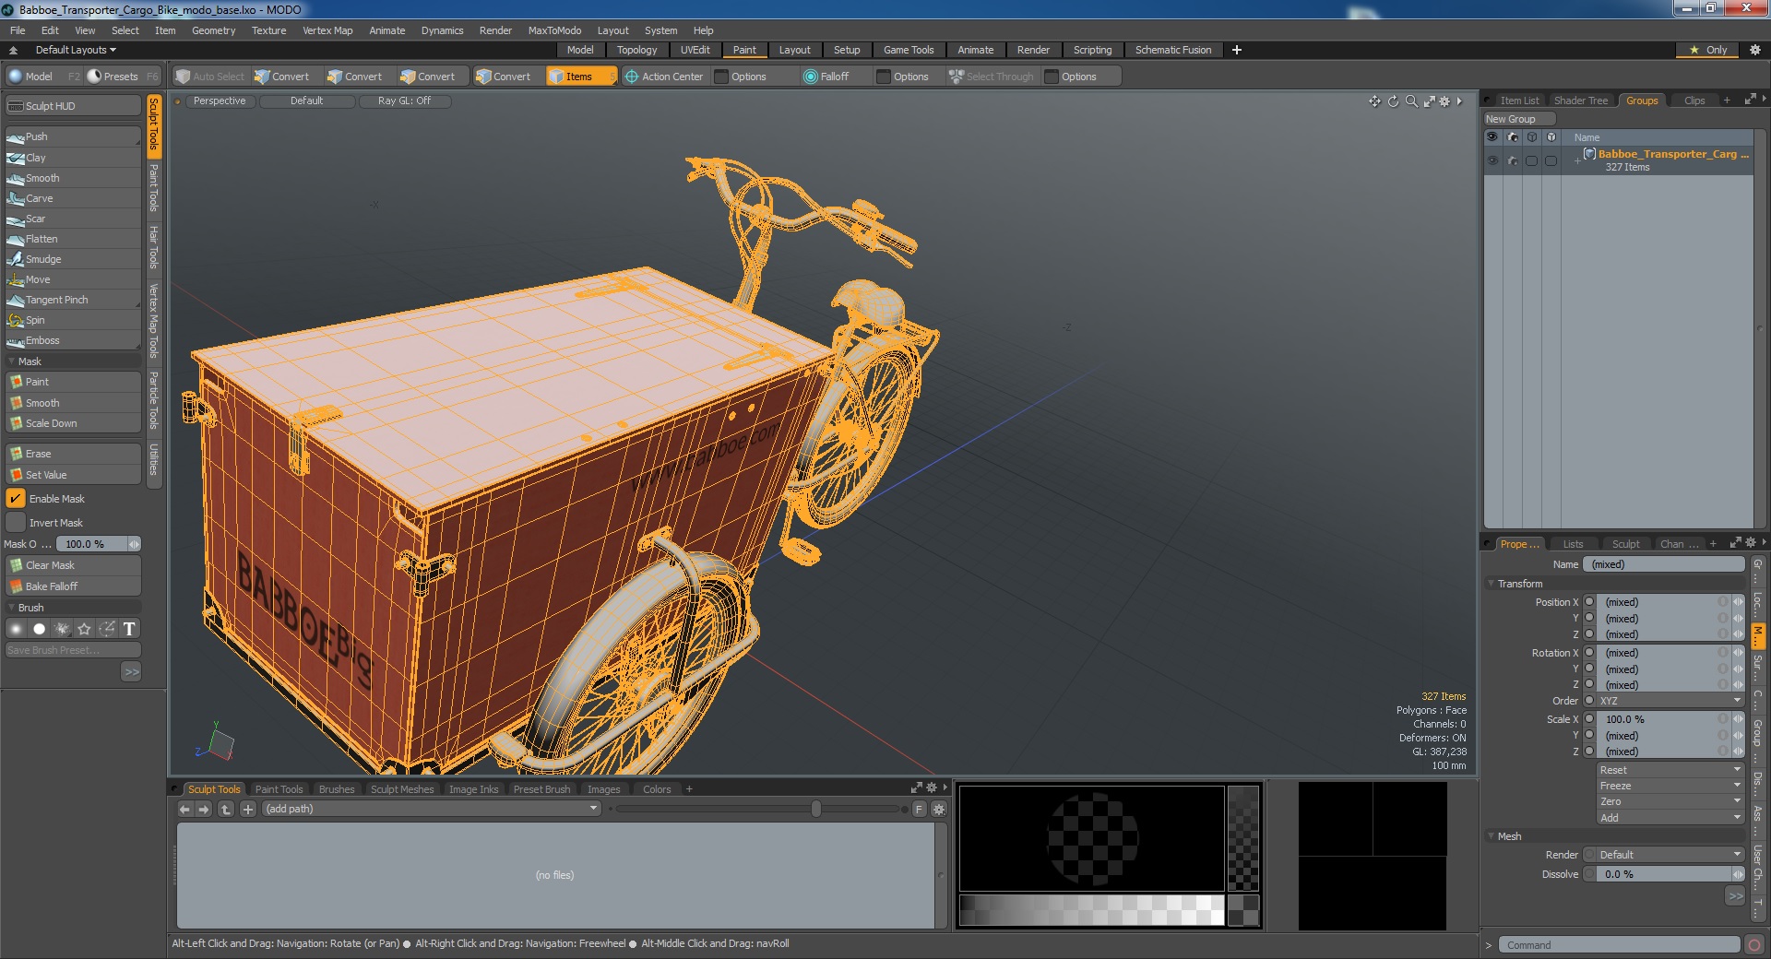This screenshot has height=959, width=1771.
Task: Open the (add path) dropdown
Action: tap(431, 809)
